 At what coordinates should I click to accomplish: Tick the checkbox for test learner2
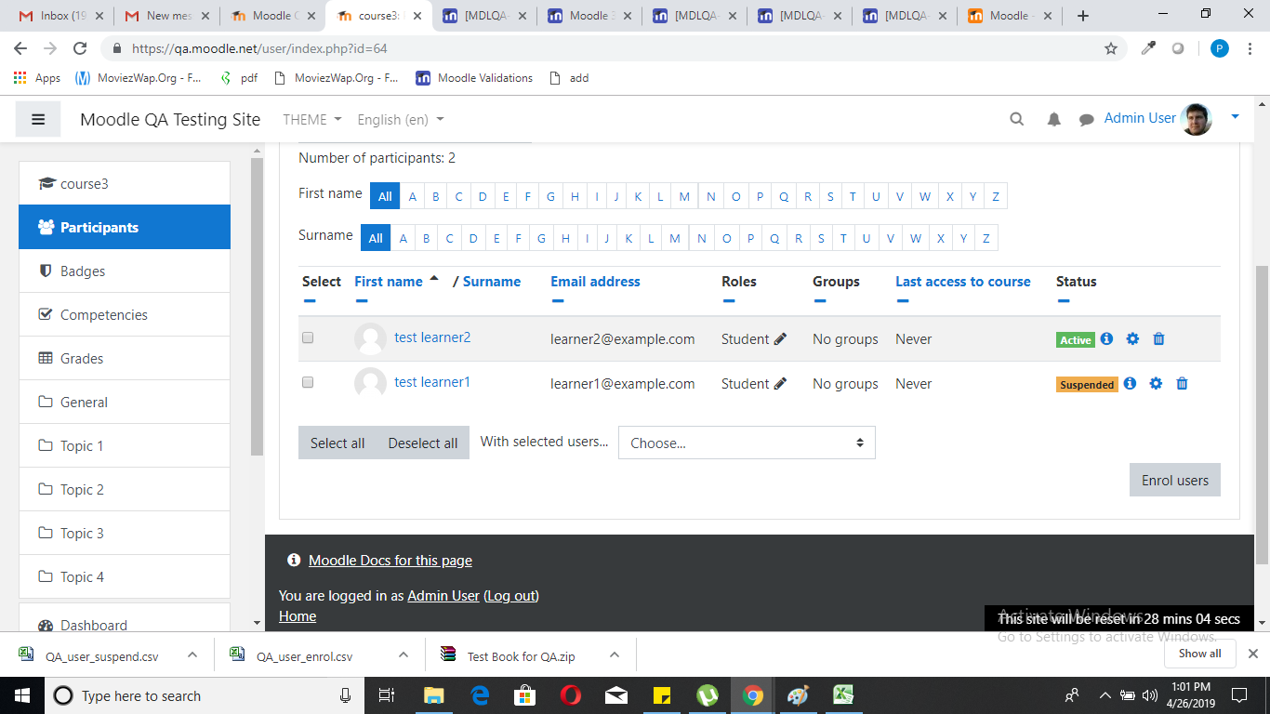(308, 338)
